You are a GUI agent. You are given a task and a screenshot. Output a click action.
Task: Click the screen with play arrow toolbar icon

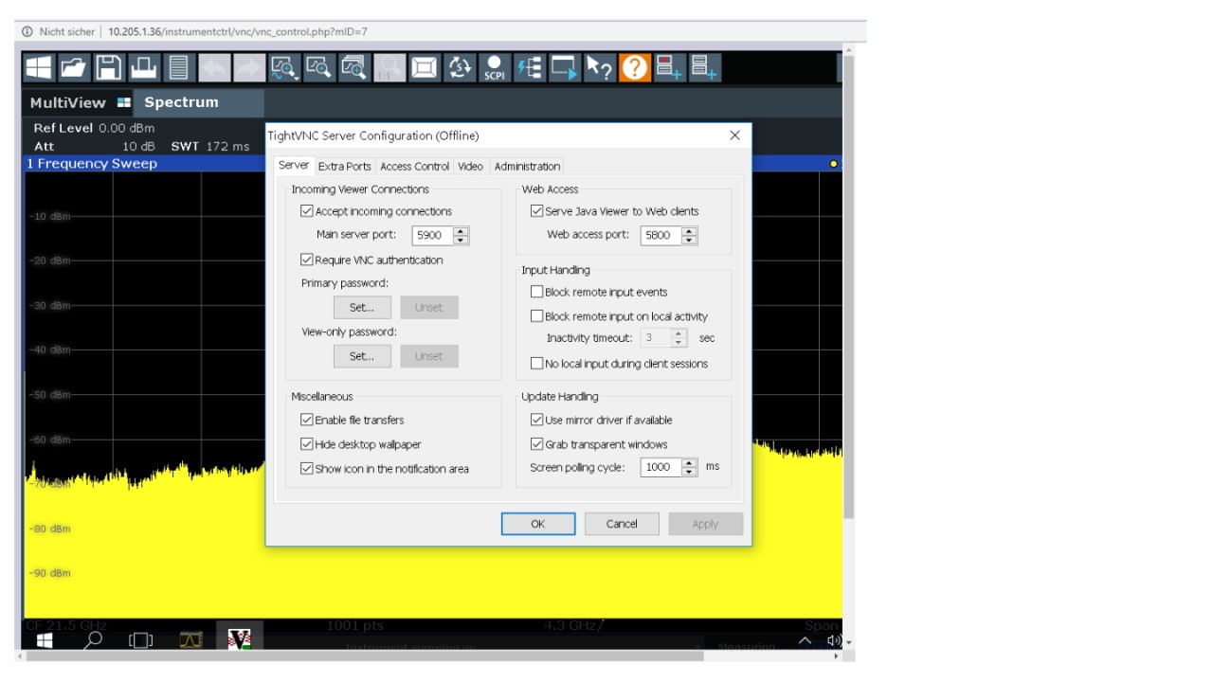[x=564, y=67]
